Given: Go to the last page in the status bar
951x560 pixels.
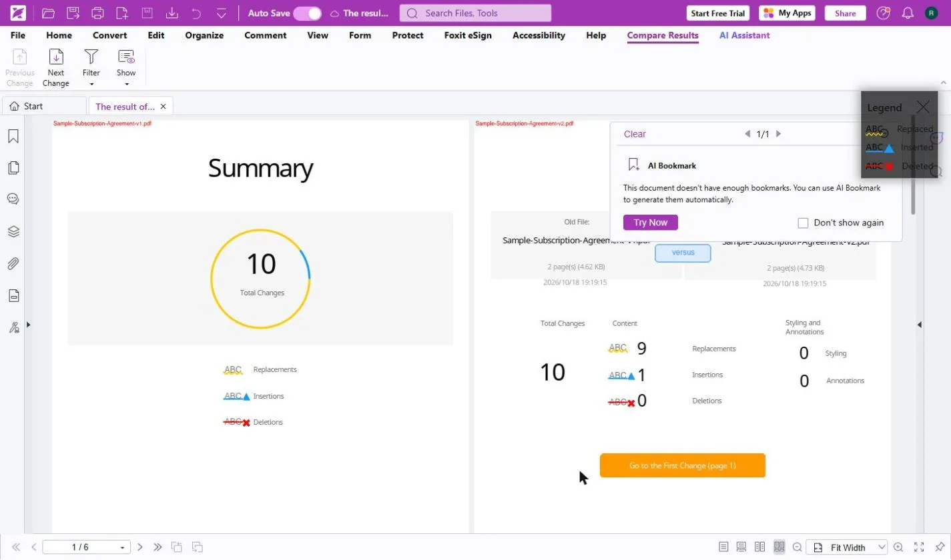Looking at the screenshot, I should 157,547.
